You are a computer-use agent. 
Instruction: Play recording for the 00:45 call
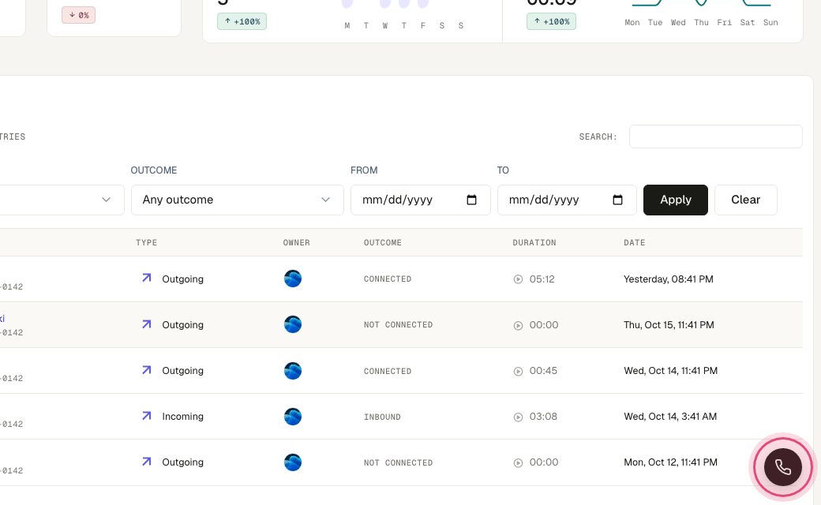tap(518, 371)
